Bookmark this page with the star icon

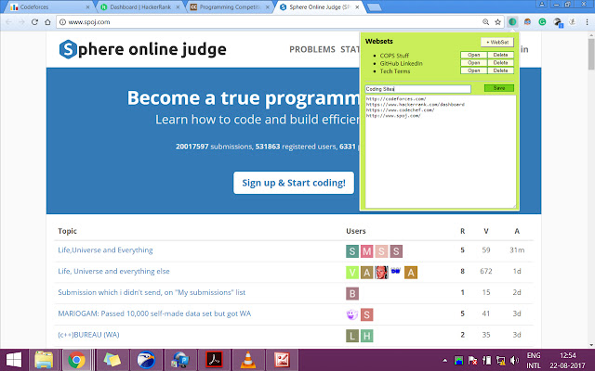[498, 22]
